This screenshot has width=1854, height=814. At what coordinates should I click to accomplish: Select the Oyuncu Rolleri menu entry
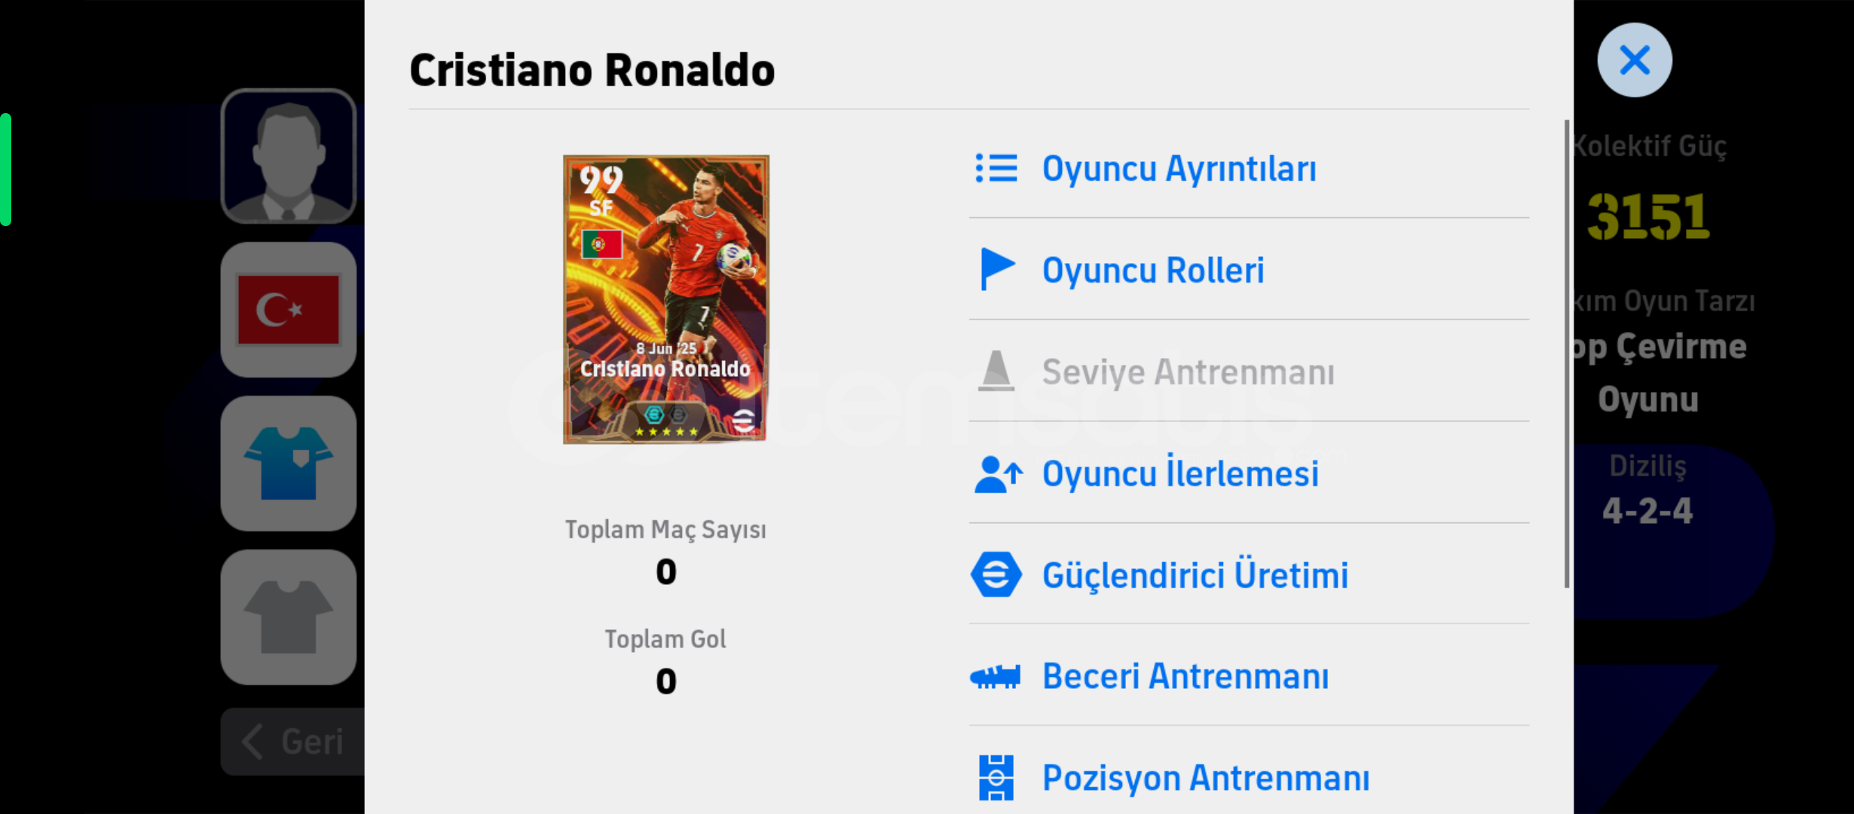1249,269
